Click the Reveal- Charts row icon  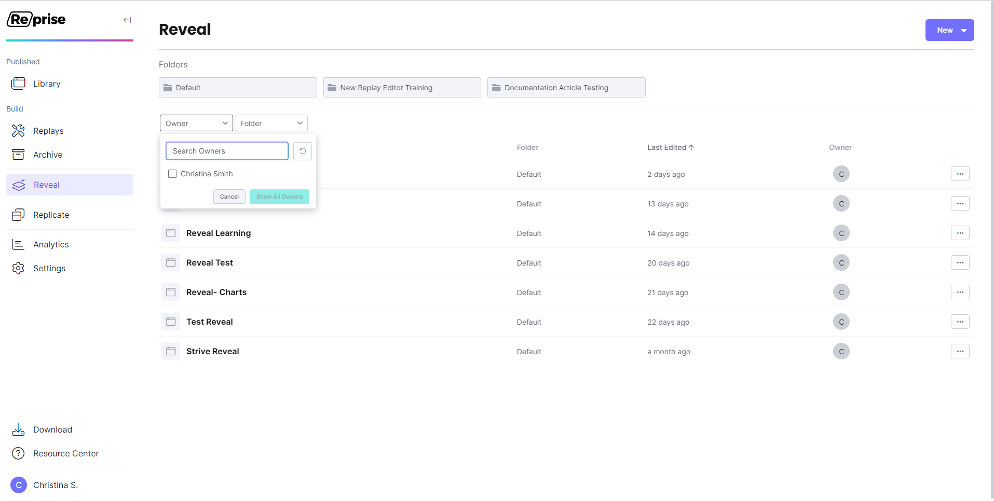click(x=171, y=292)
